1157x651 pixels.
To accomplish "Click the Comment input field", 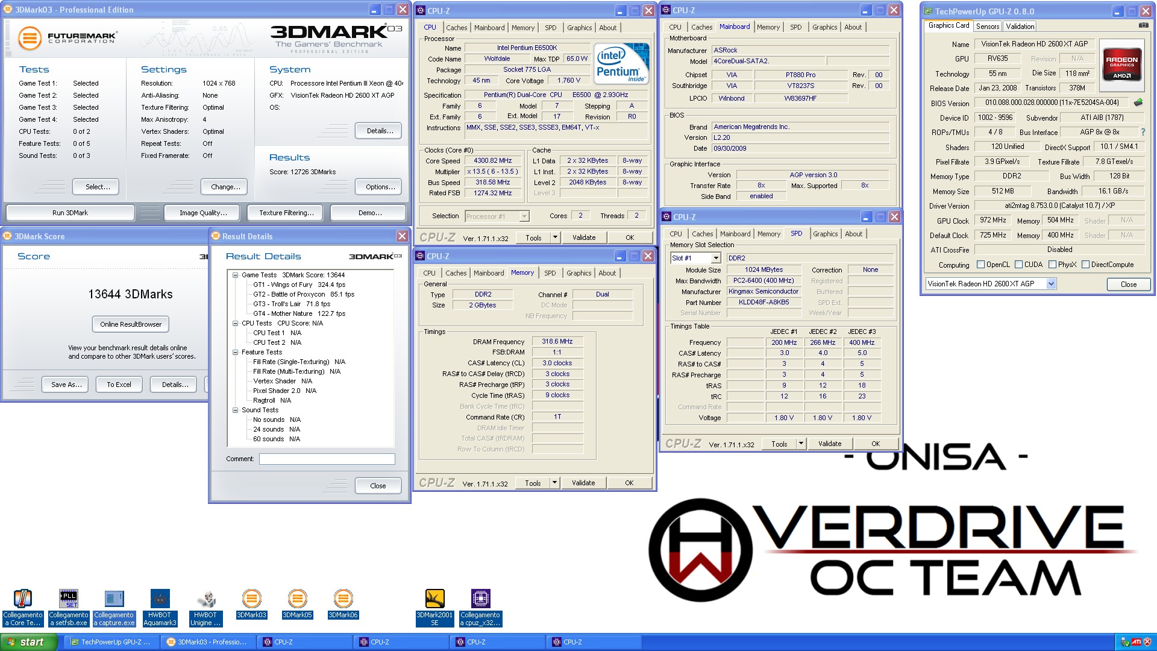I will tap(327, 459).
